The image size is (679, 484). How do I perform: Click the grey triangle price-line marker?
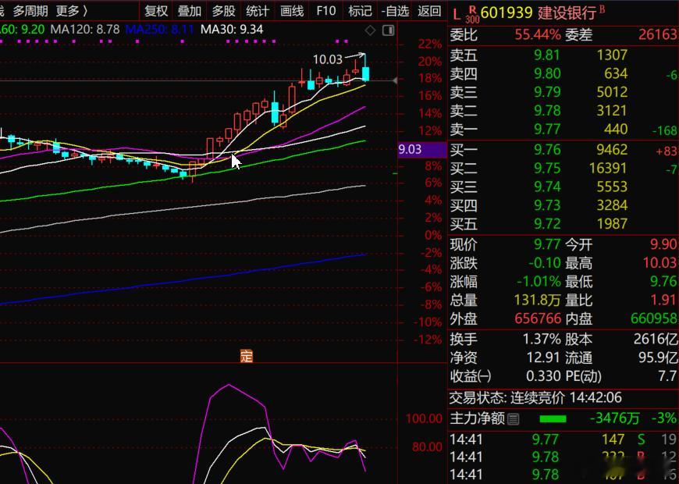[x=394, y=80]
